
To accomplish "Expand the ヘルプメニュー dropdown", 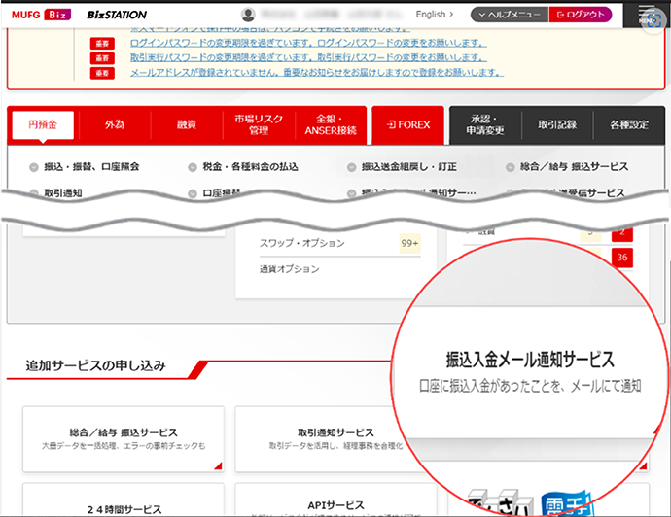I will [508, 15].
